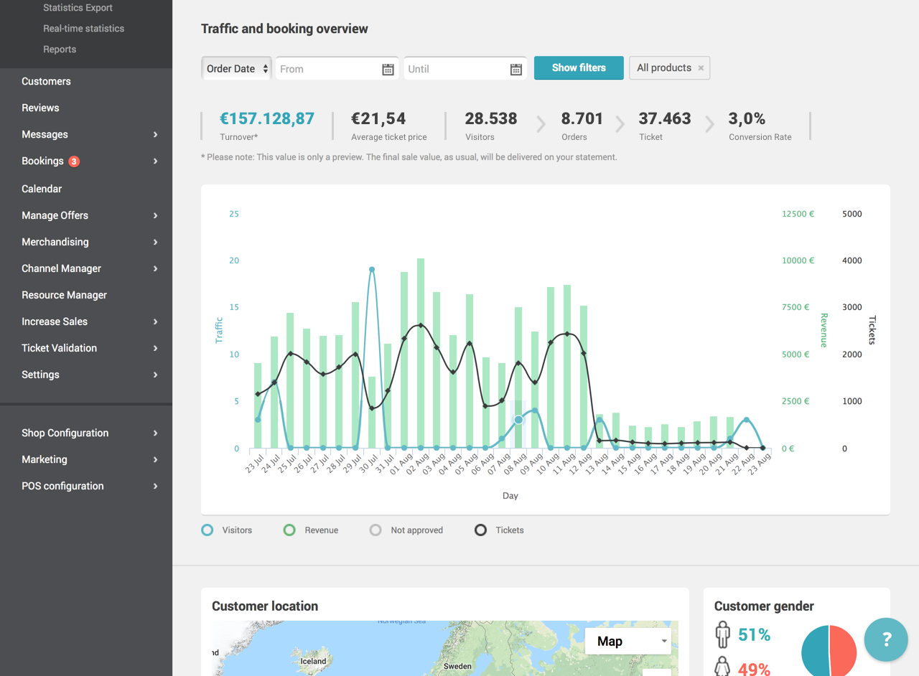Hide the Tickets series via legend

point(500,530)
